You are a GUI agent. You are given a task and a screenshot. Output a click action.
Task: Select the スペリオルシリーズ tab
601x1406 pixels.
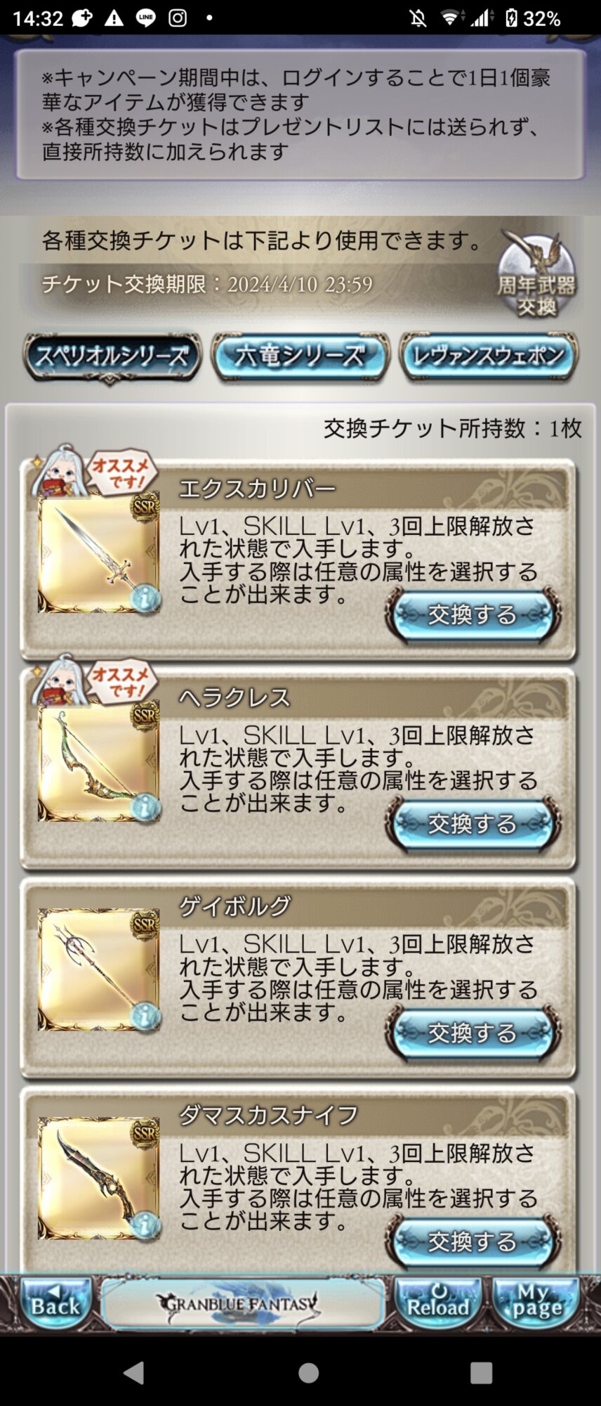click(x=112, y=357)
